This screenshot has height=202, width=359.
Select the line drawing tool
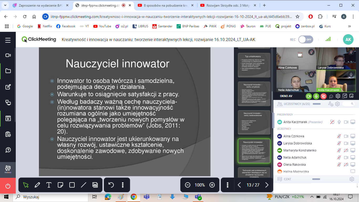(84, 185)
